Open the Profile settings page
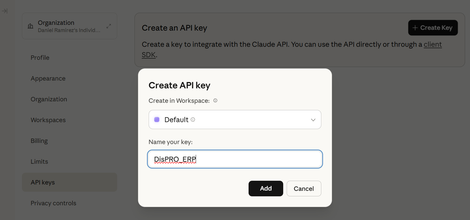 [40, 58]
